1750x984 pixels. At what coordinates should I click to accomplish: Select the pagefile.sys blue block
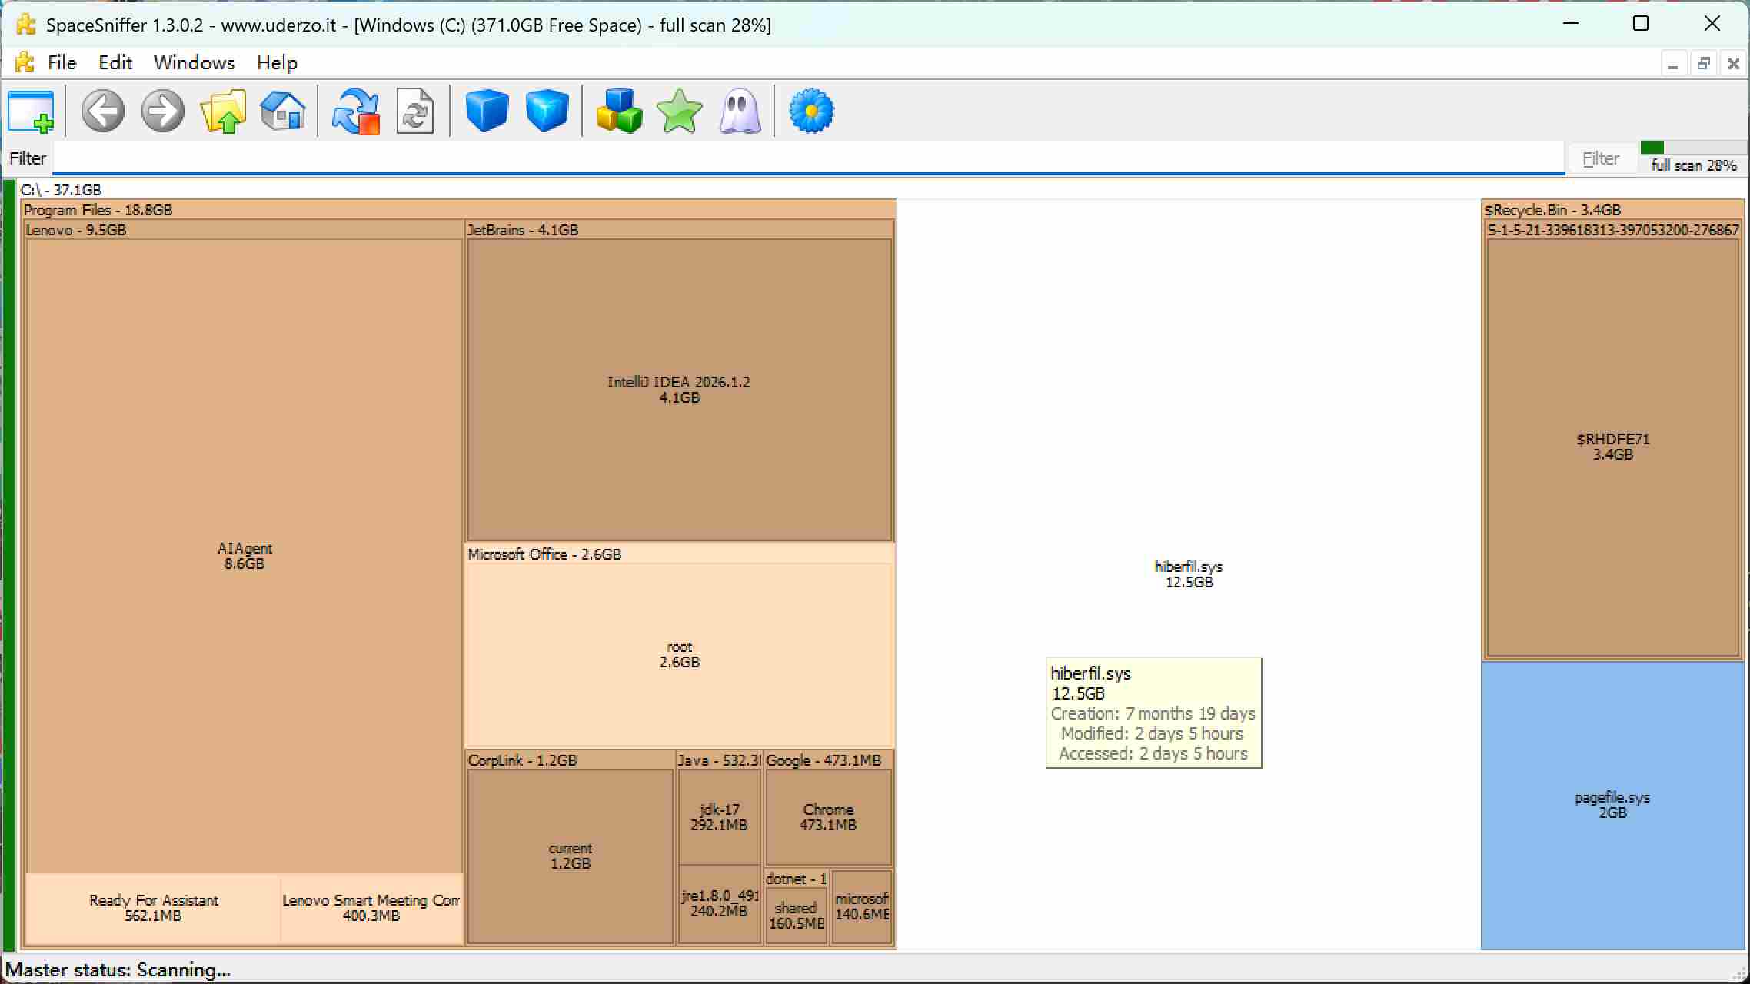click(1612, 805)
